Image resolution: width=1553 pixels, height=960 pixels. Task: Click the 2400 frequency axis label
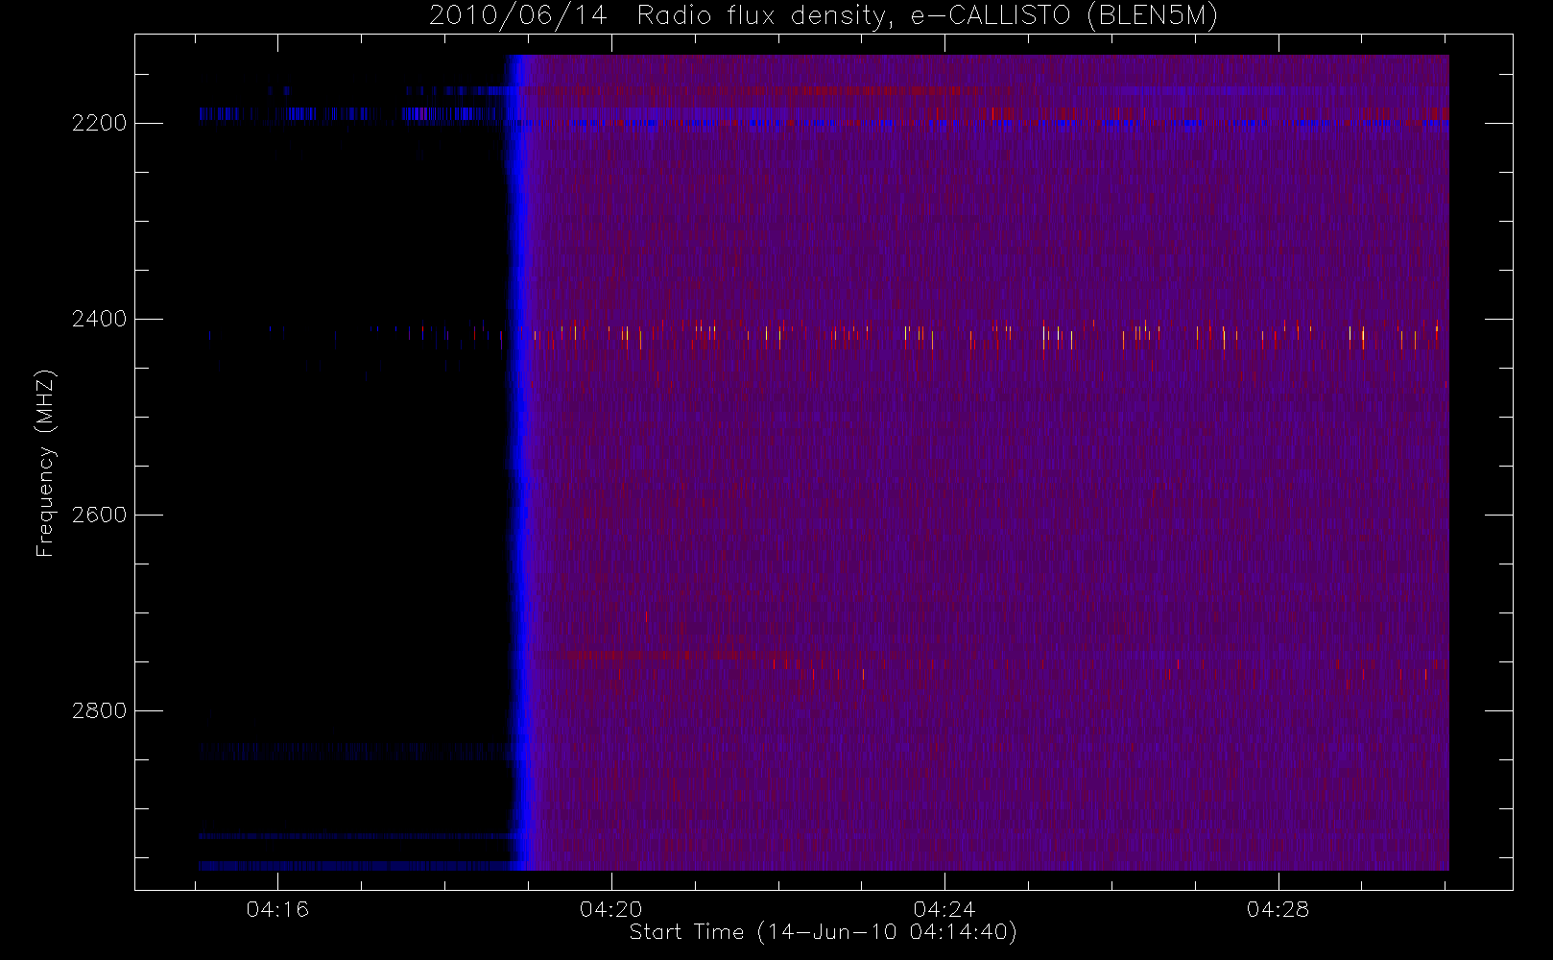(x=100, y=320)
